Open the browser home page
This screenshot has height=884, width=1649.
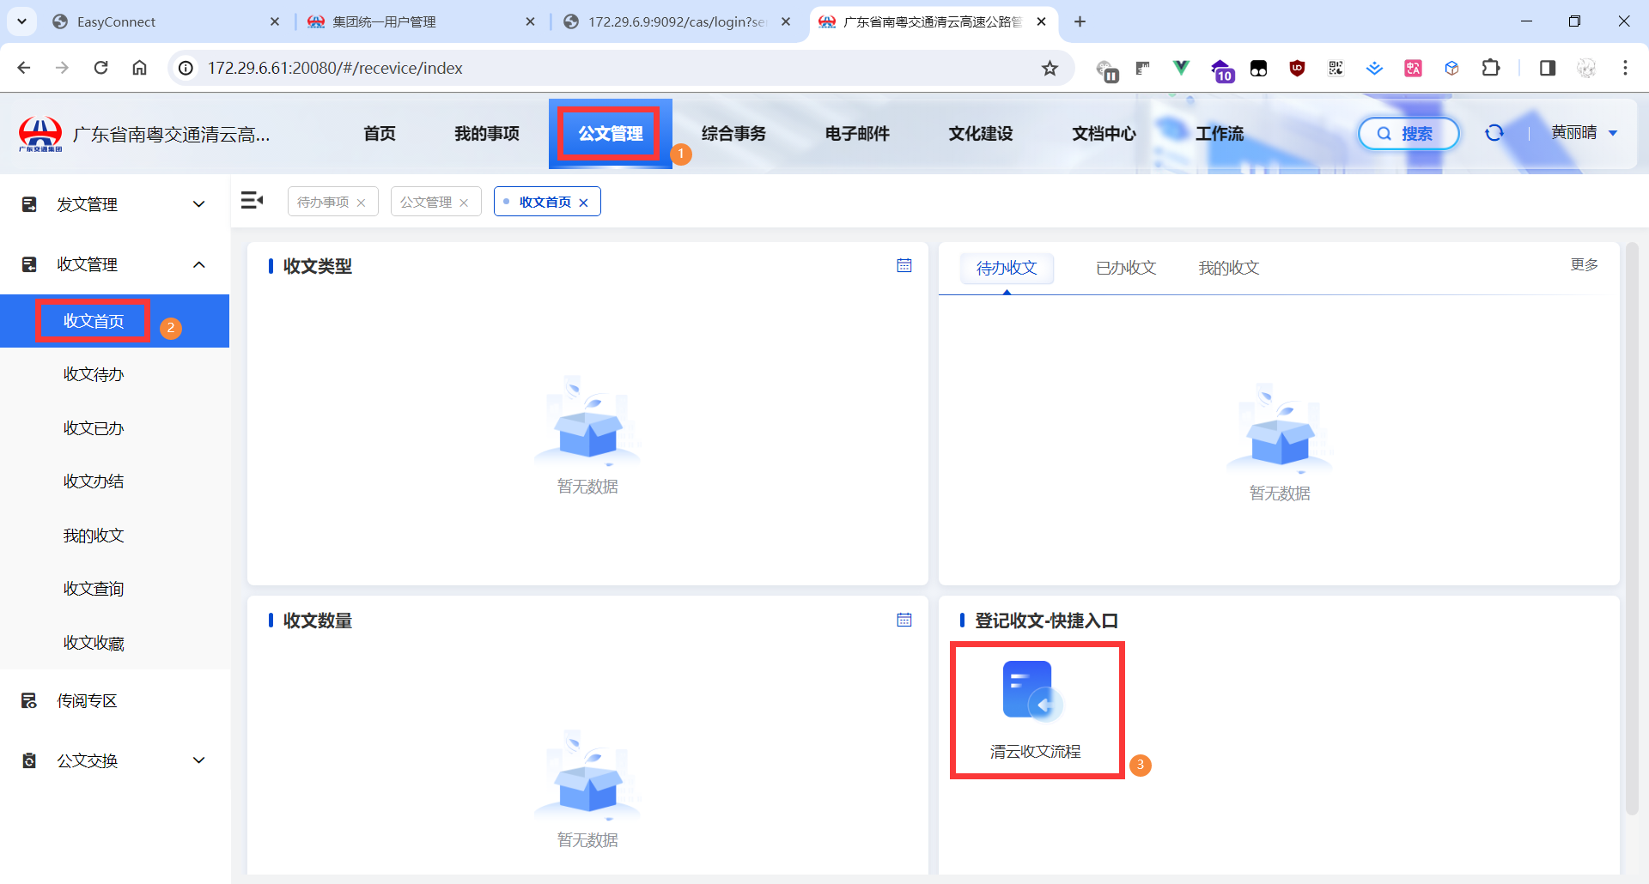pos(139,68)
